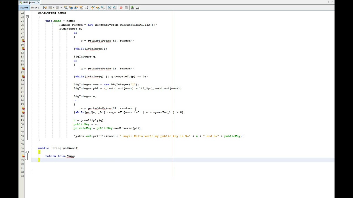
Task: Click 'n = p.multiply(q);' statement
Action: point(90,120)
